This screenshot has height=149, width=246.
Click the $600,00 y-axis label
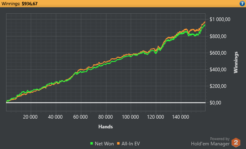[x=218, y=53]
